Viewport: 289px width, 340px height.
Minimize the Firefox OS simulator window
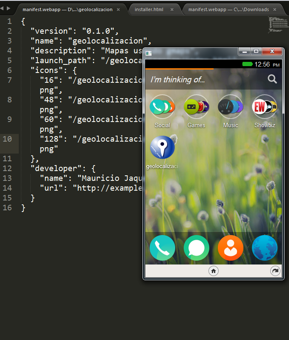pyautogui.click(x=245, y=52)
